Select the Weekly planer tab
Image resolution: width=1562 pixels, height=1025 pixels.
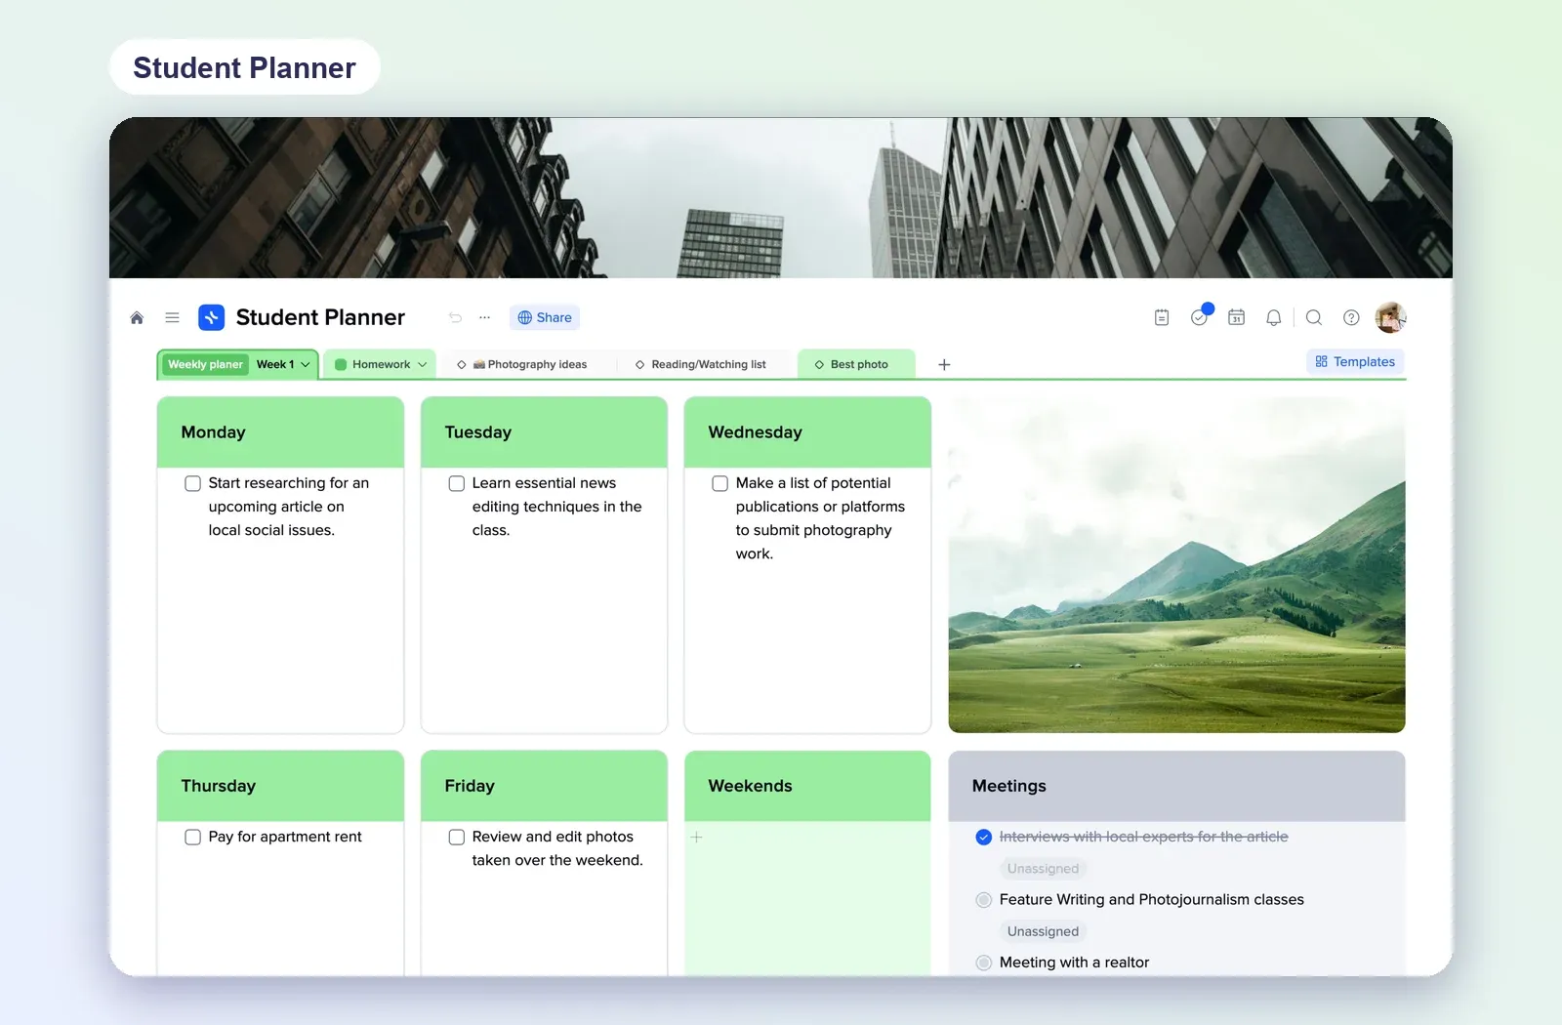coord(205,364)
